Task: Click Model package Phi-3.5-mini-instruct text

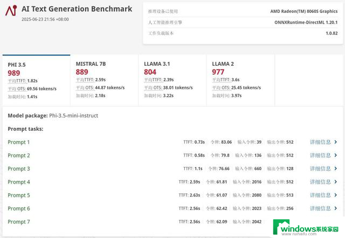Action: tap(53, 116)
